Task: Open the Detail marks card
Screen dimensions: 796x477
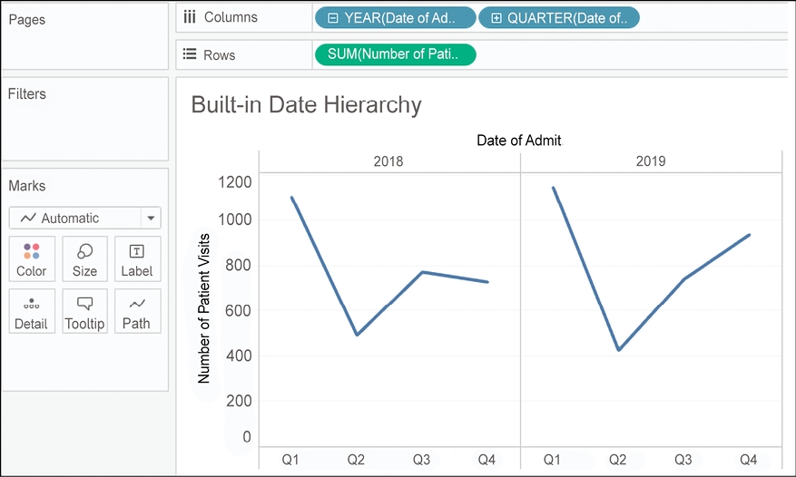Action: pyautogui.click(x=32, y=311)
